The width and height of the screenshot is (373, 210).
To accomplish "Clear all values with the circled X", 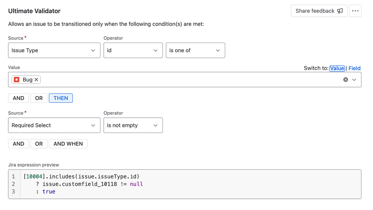I will point(345,80).
